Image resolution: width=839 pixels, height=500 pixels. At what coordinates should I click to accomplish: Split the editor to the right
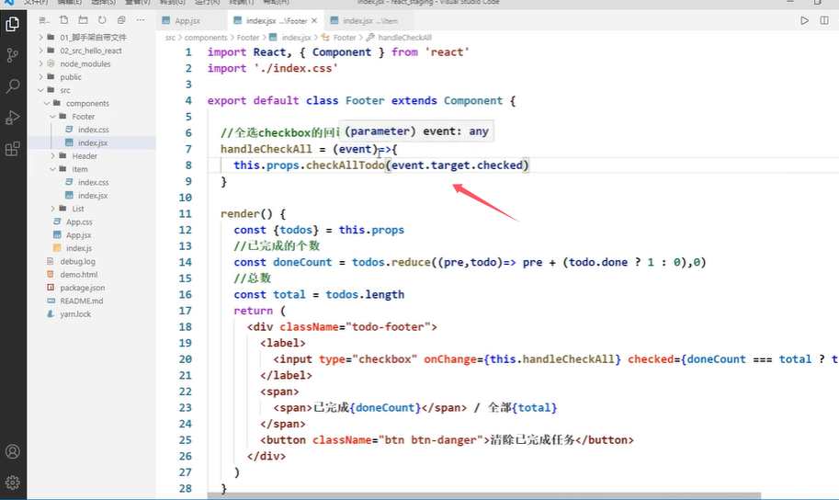824,20
